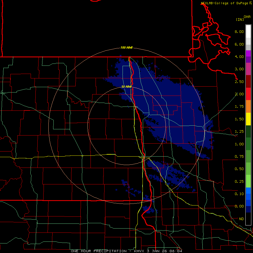Screen dimensions: 253x253
Task: Click the 1.75 legend value
Action: (239, 107)
